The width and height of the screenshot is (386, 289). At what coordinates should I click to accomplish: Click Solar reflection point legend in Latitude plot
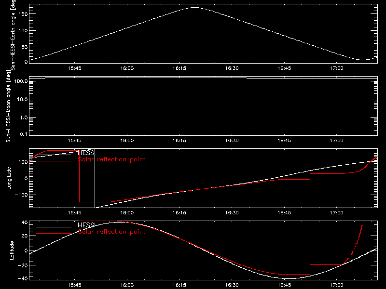click(x=111, y=232)
